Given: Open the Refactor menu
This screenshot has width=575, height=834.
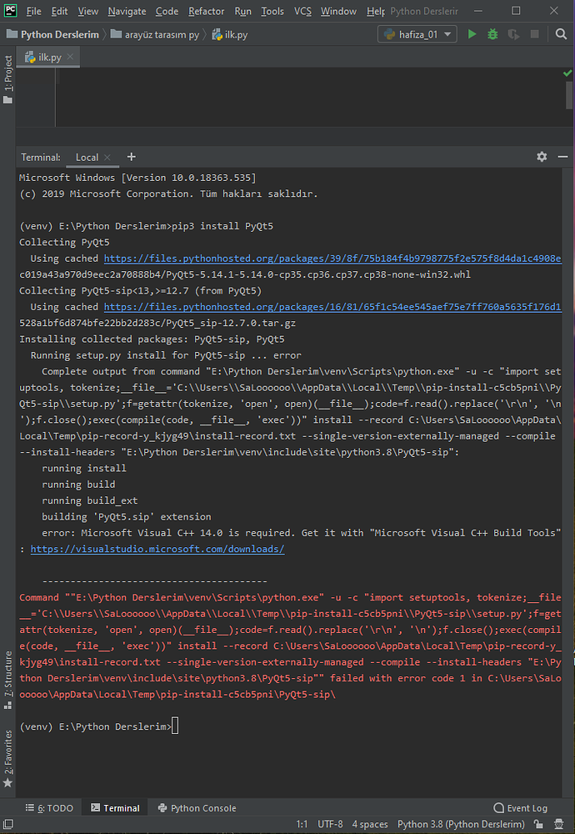Looking at the screenshot, I should click(x=206, y=12).
